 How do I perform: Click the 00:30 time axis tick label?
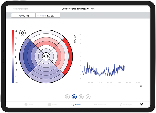[x=90, y=83]
